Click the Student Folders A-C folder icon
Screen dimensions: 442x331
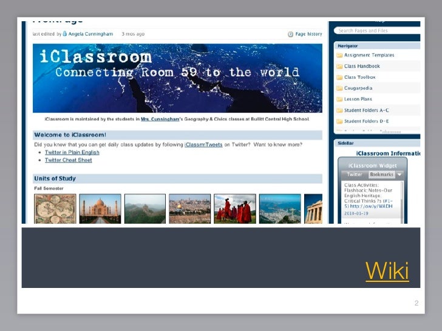(x=339, y=110)
